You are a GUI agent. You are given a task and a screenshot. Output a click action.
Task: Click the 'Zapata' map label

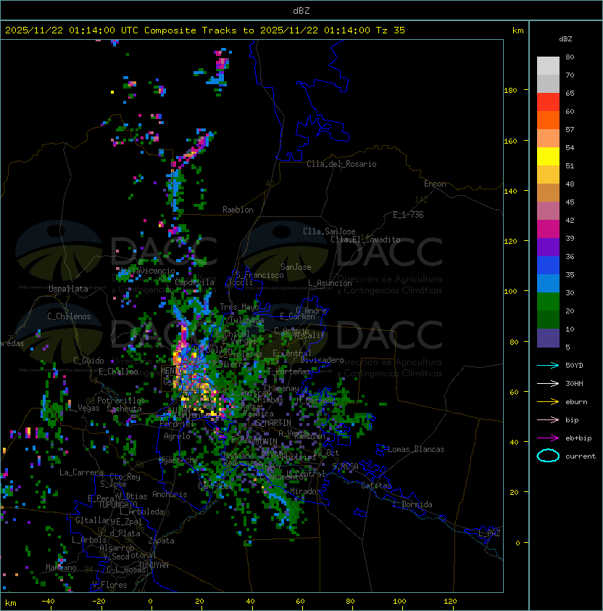coord(161,541)
